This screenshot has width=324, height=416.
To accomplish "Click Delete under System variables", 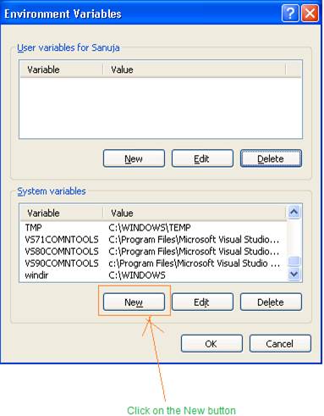I will point(271,302).
